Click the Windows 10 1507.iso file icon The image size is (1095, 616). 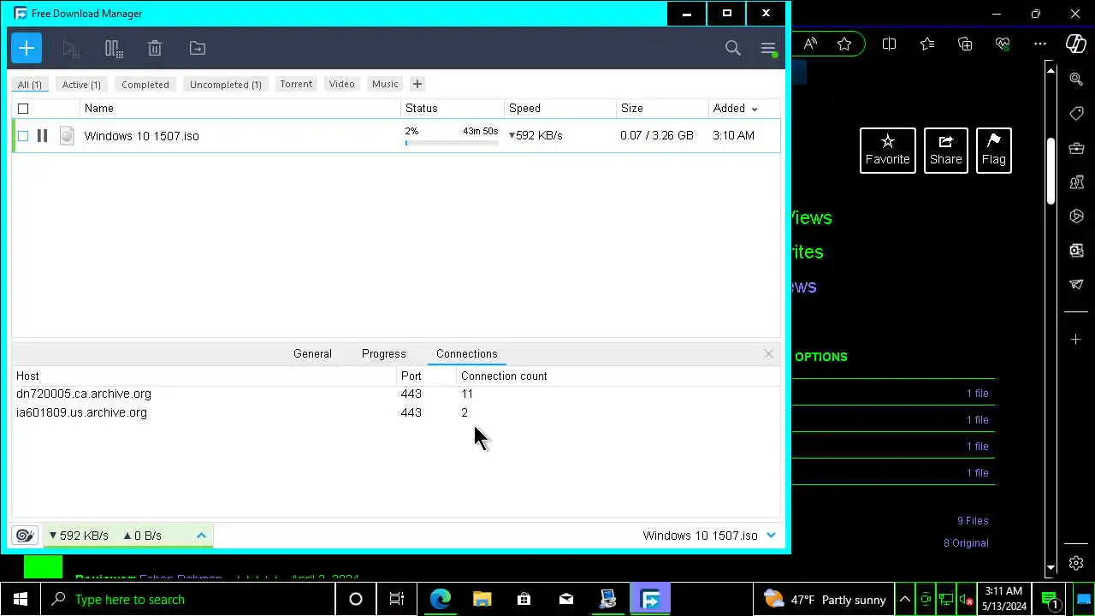coord(67,135)
